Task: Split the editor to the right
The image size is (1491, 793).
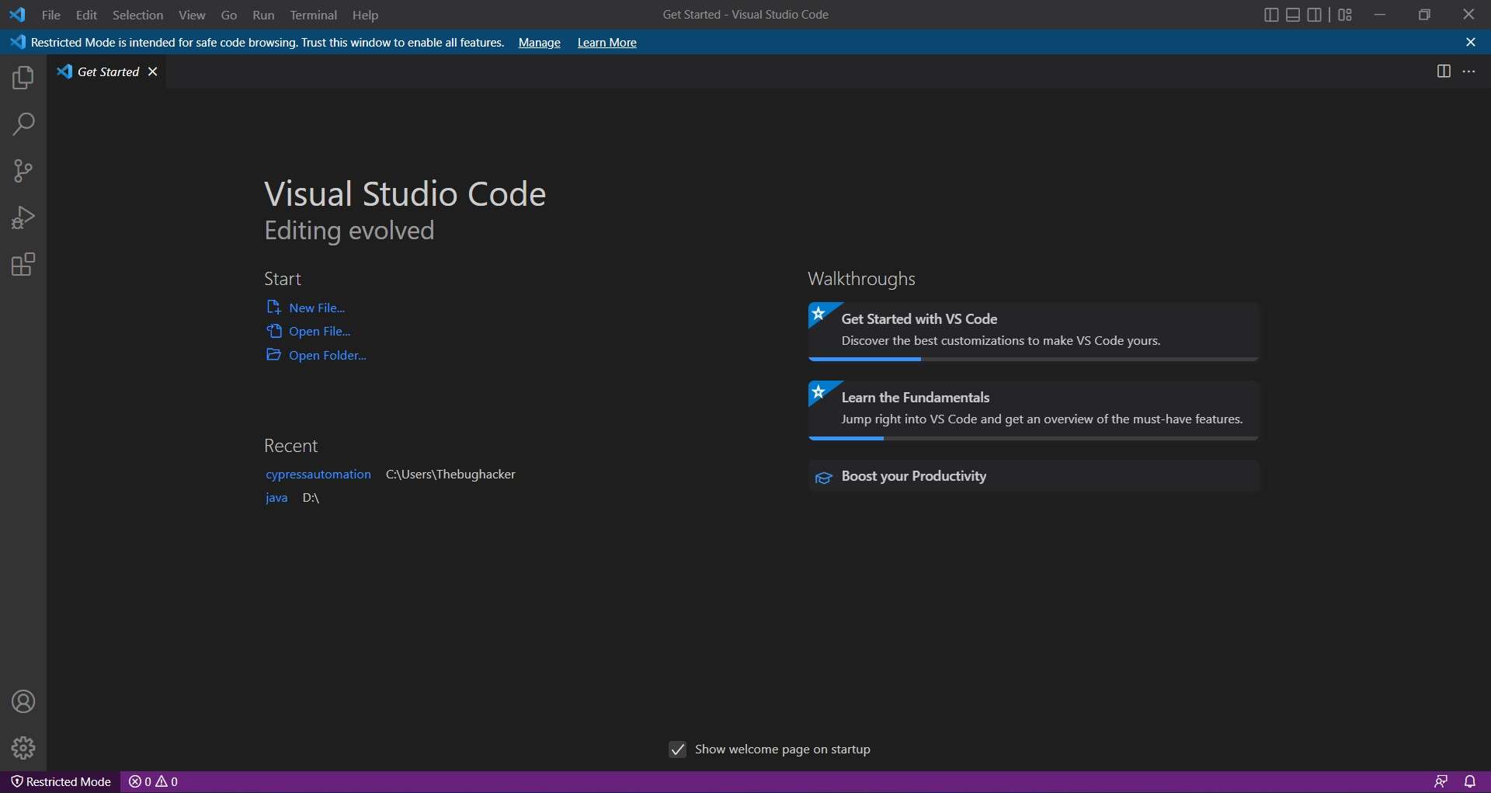Action: coord(1444,71)
